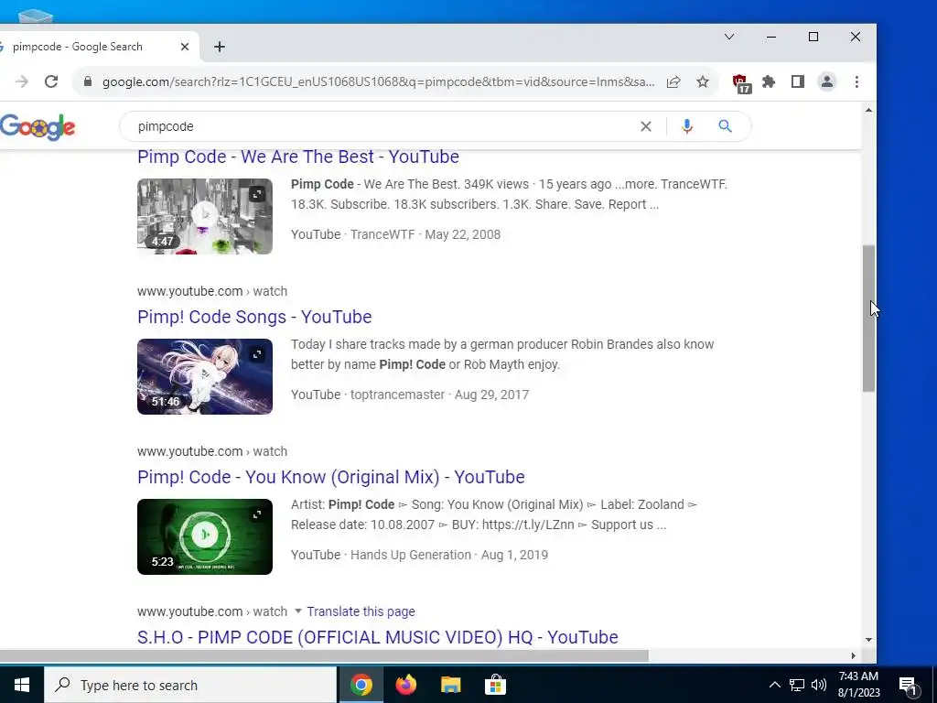Click the scroll up arrow of the page
This screenshot has width=937, height=703.
[x=869, y=110]
